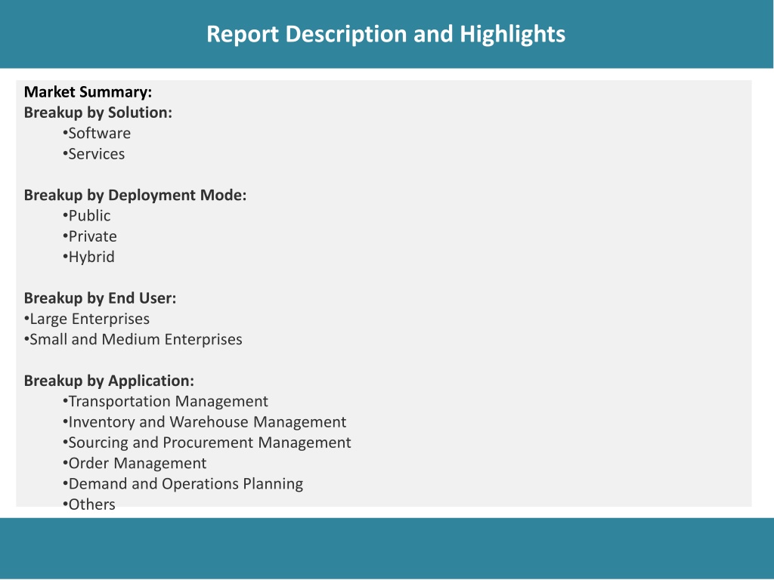Select the 'Breakup by End User:' heading
Image resolution: width=774 pixels, height=580 pixels.
[x=101, y=298]
